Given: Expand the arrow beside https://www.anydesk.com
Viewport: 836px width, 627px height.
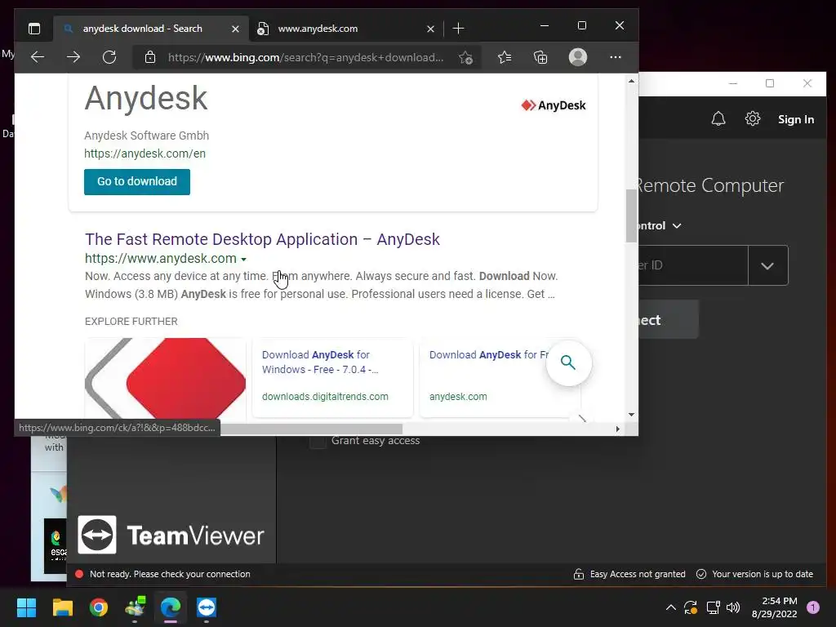Looking at the screenshot, I should [243, 260].
